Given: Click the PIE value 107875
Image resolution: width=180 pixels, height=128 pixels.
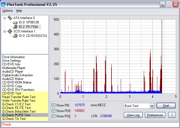Looking at the screenshot, I should pyautogui.click(x=79, y=105).
